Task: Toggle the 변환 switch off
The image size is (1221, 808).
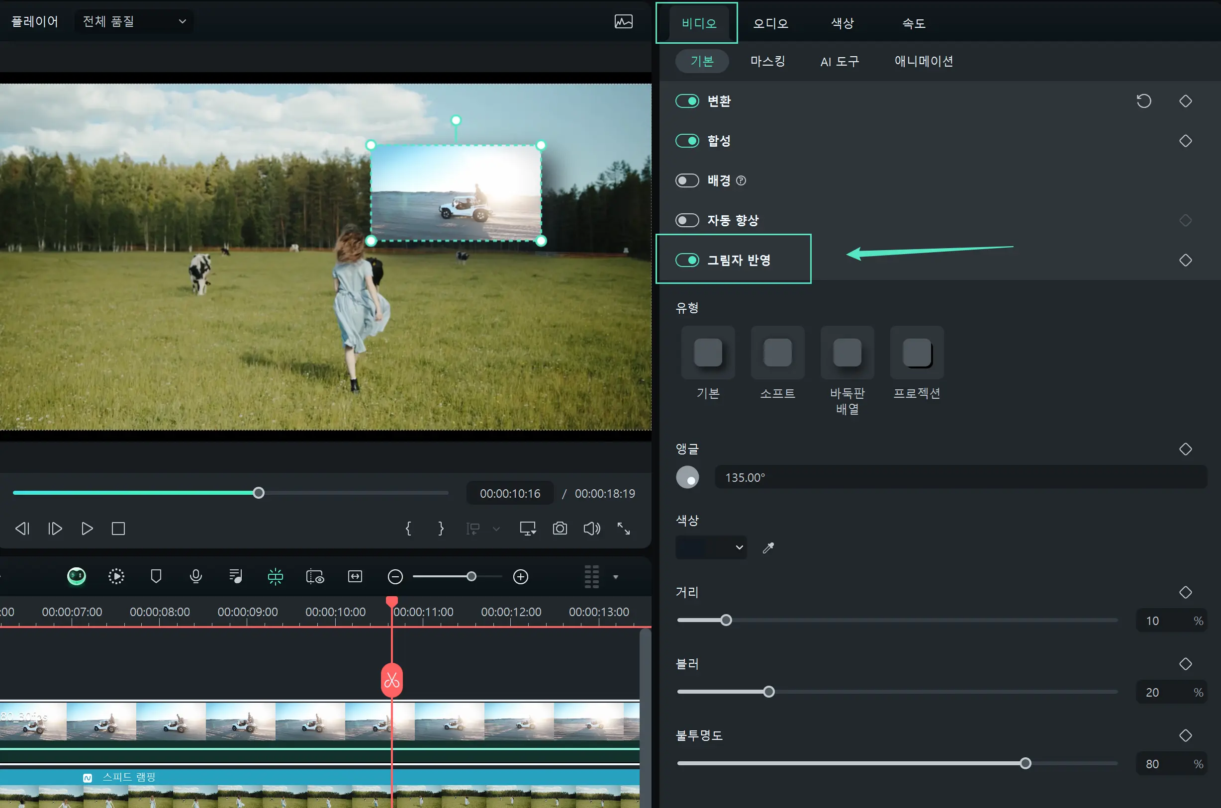Action: (687, 101)
